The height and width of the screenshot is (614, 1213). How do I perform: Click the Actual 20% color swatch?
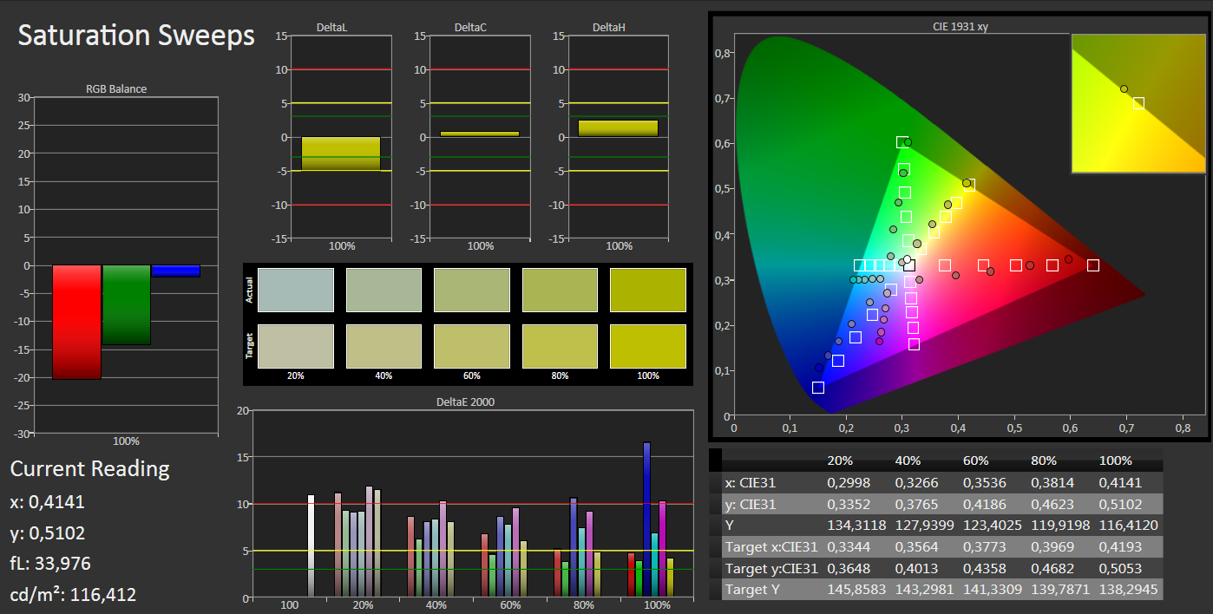point(296,290)
